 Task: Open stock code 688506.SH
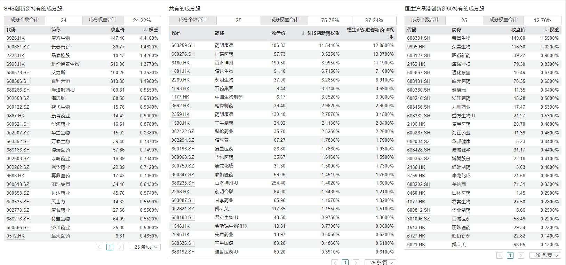point(18,81)
